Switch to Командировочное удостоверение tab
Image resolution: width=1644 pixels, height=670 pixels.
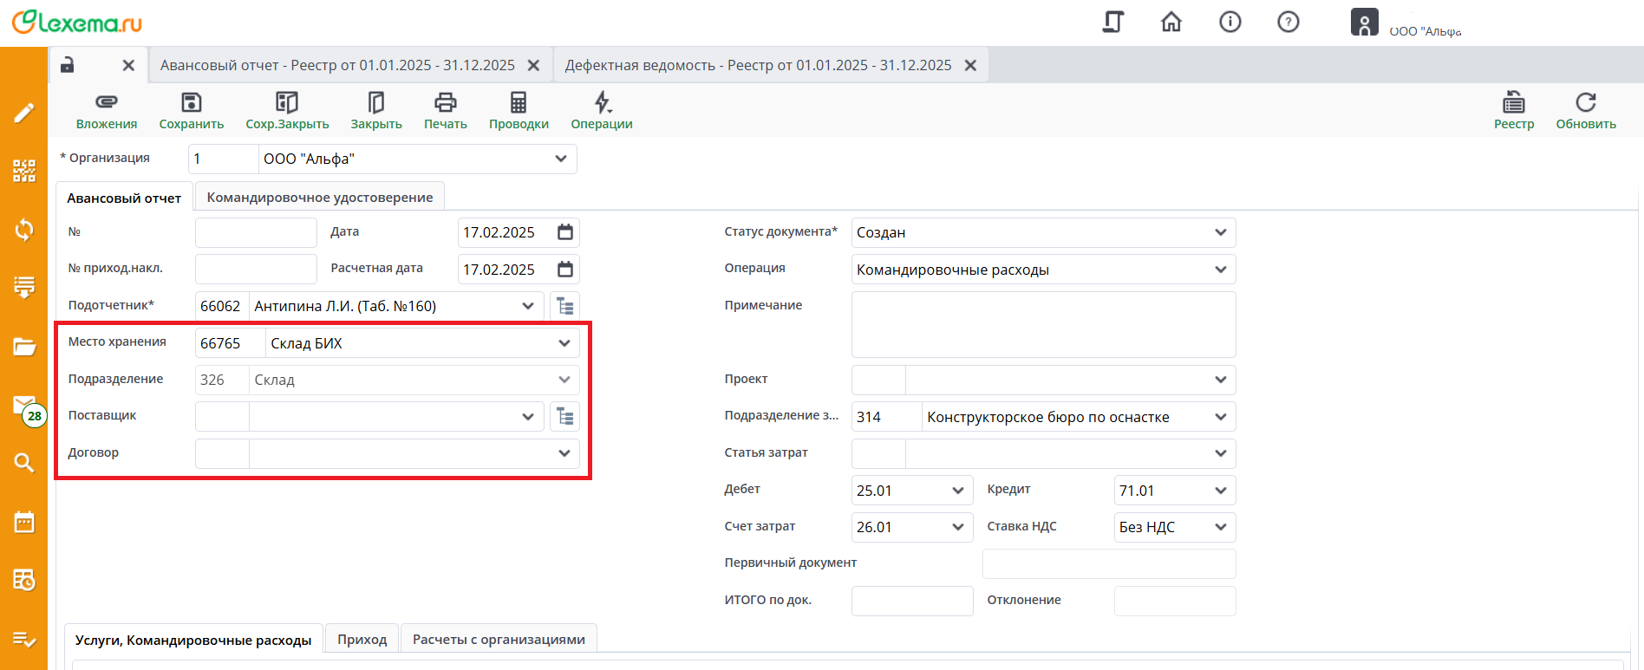coord(319,198)
